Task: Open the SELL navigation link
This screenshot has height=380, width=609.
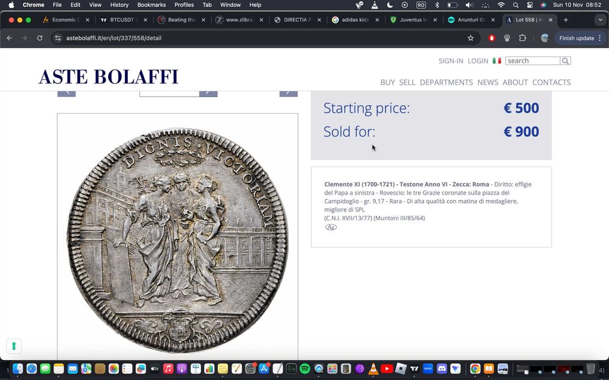Action: [x=407, y=82]
